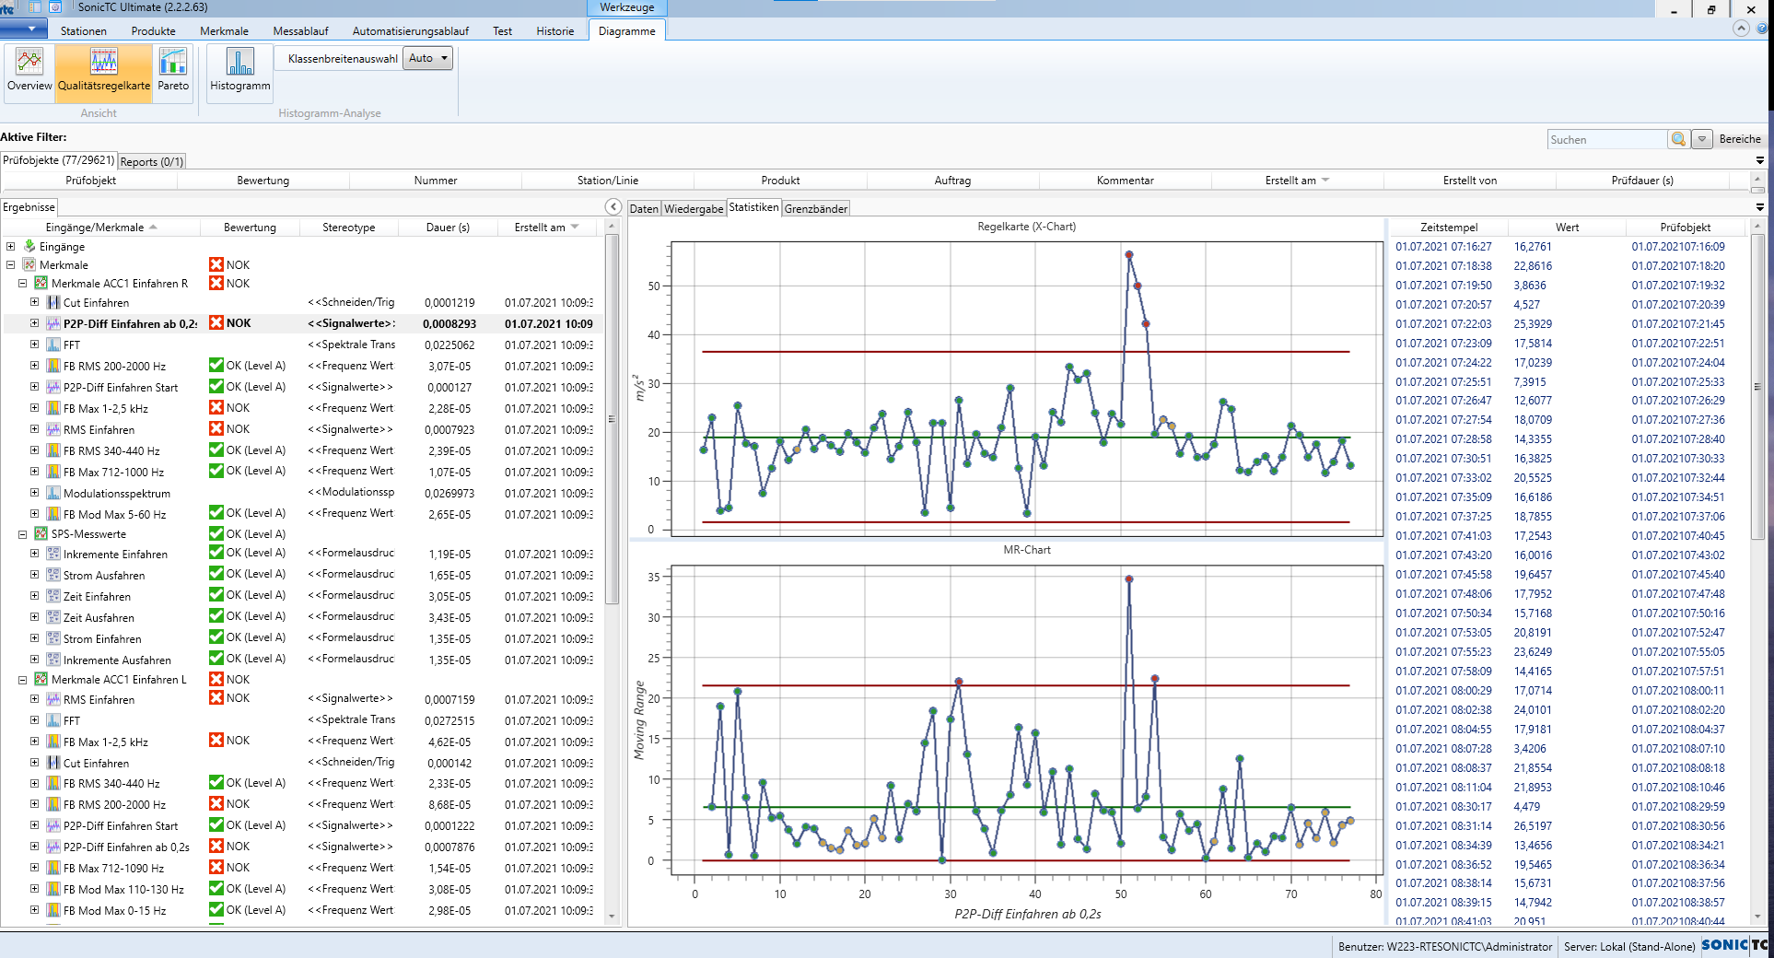Click the NOK indicator for FB Max 1-2,5 kHz

point(216,408)
